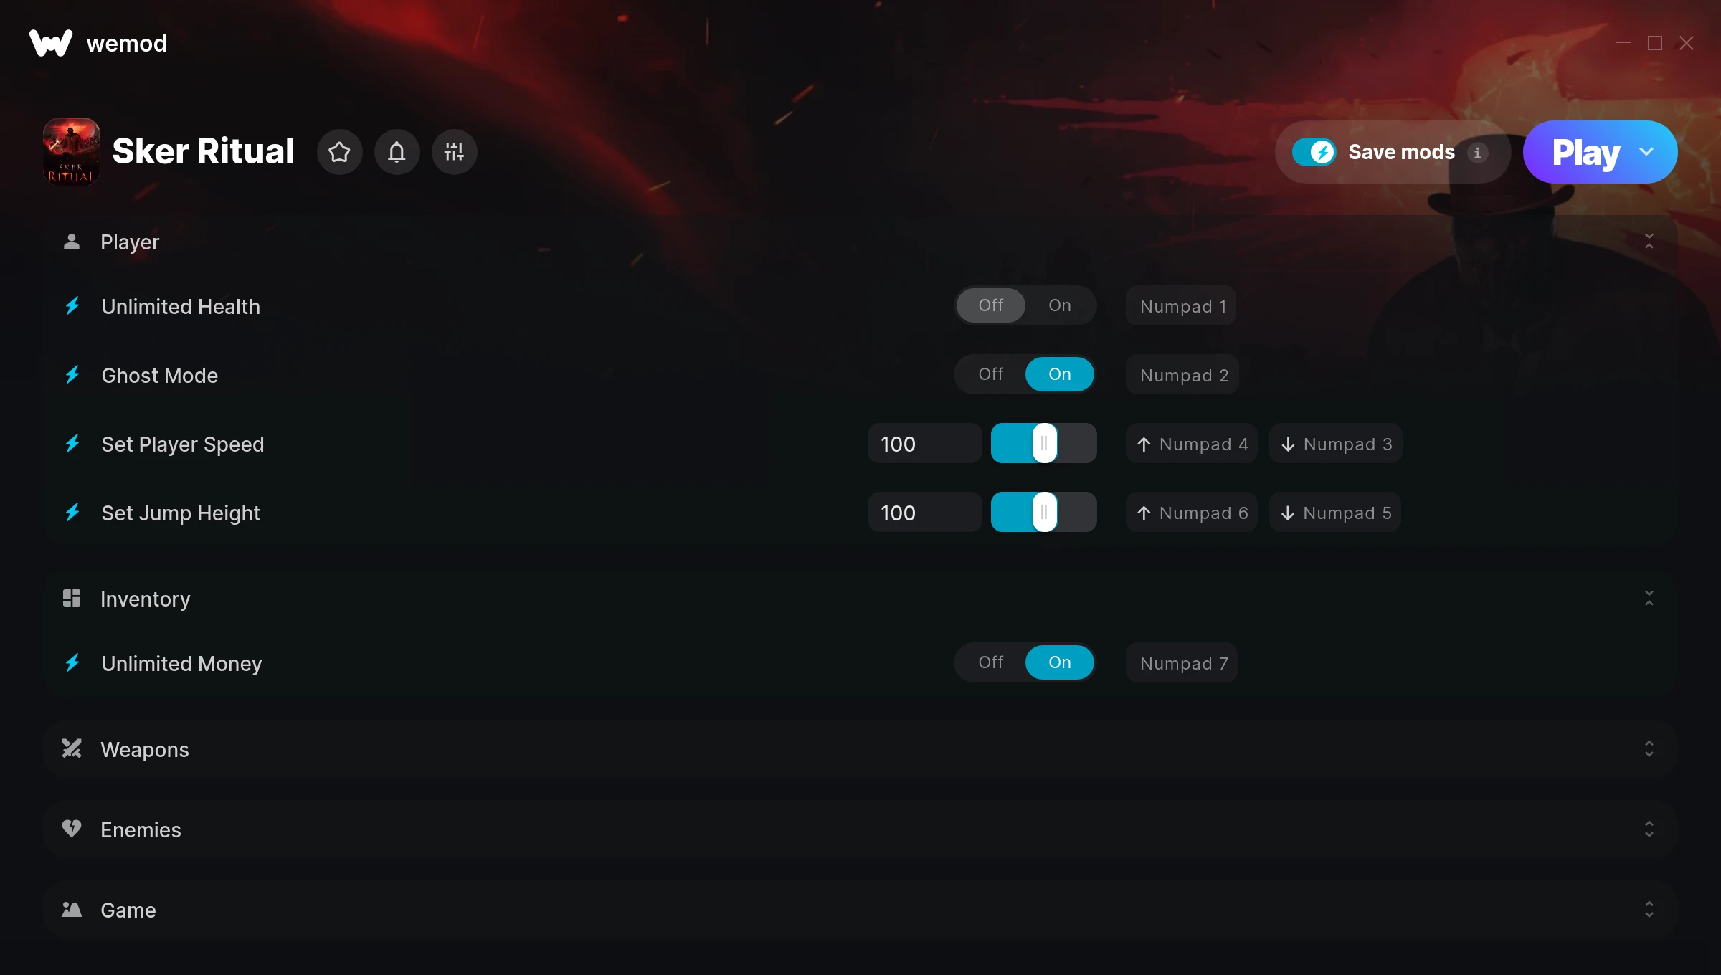Launch the game with Play button
1721x975 pixels.
pos(1585,152)
